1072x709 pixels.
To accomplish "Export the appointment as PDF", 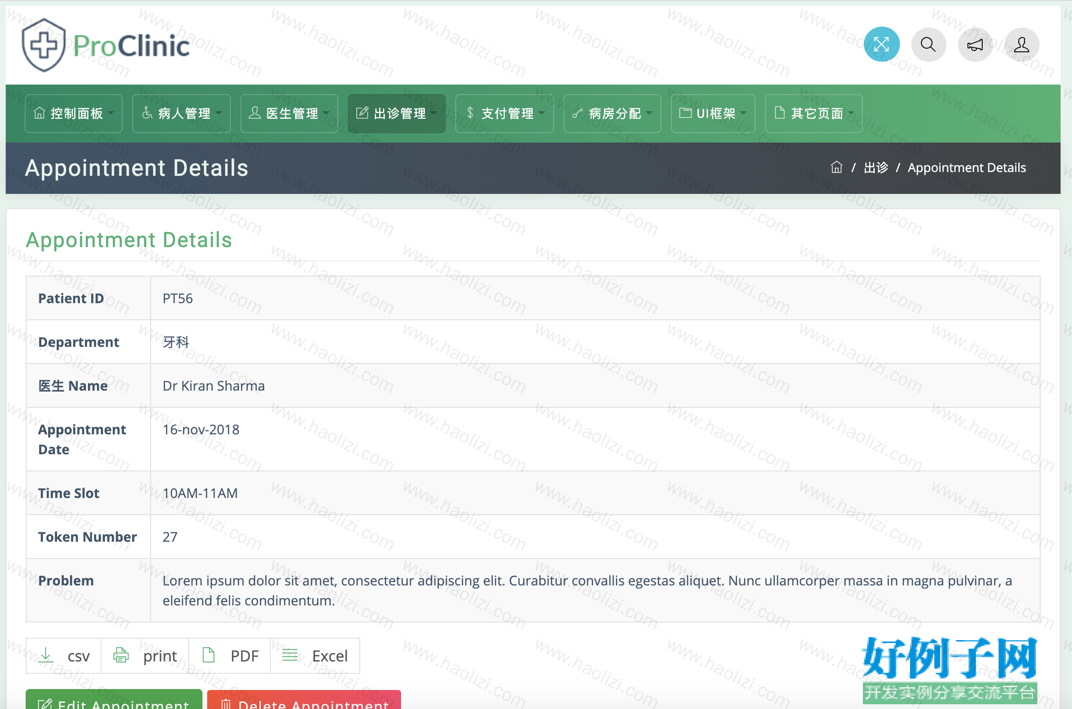I will 230,656.
